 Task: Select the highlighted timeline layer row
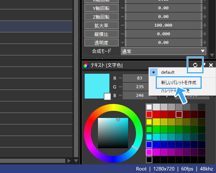pos(36,26)
